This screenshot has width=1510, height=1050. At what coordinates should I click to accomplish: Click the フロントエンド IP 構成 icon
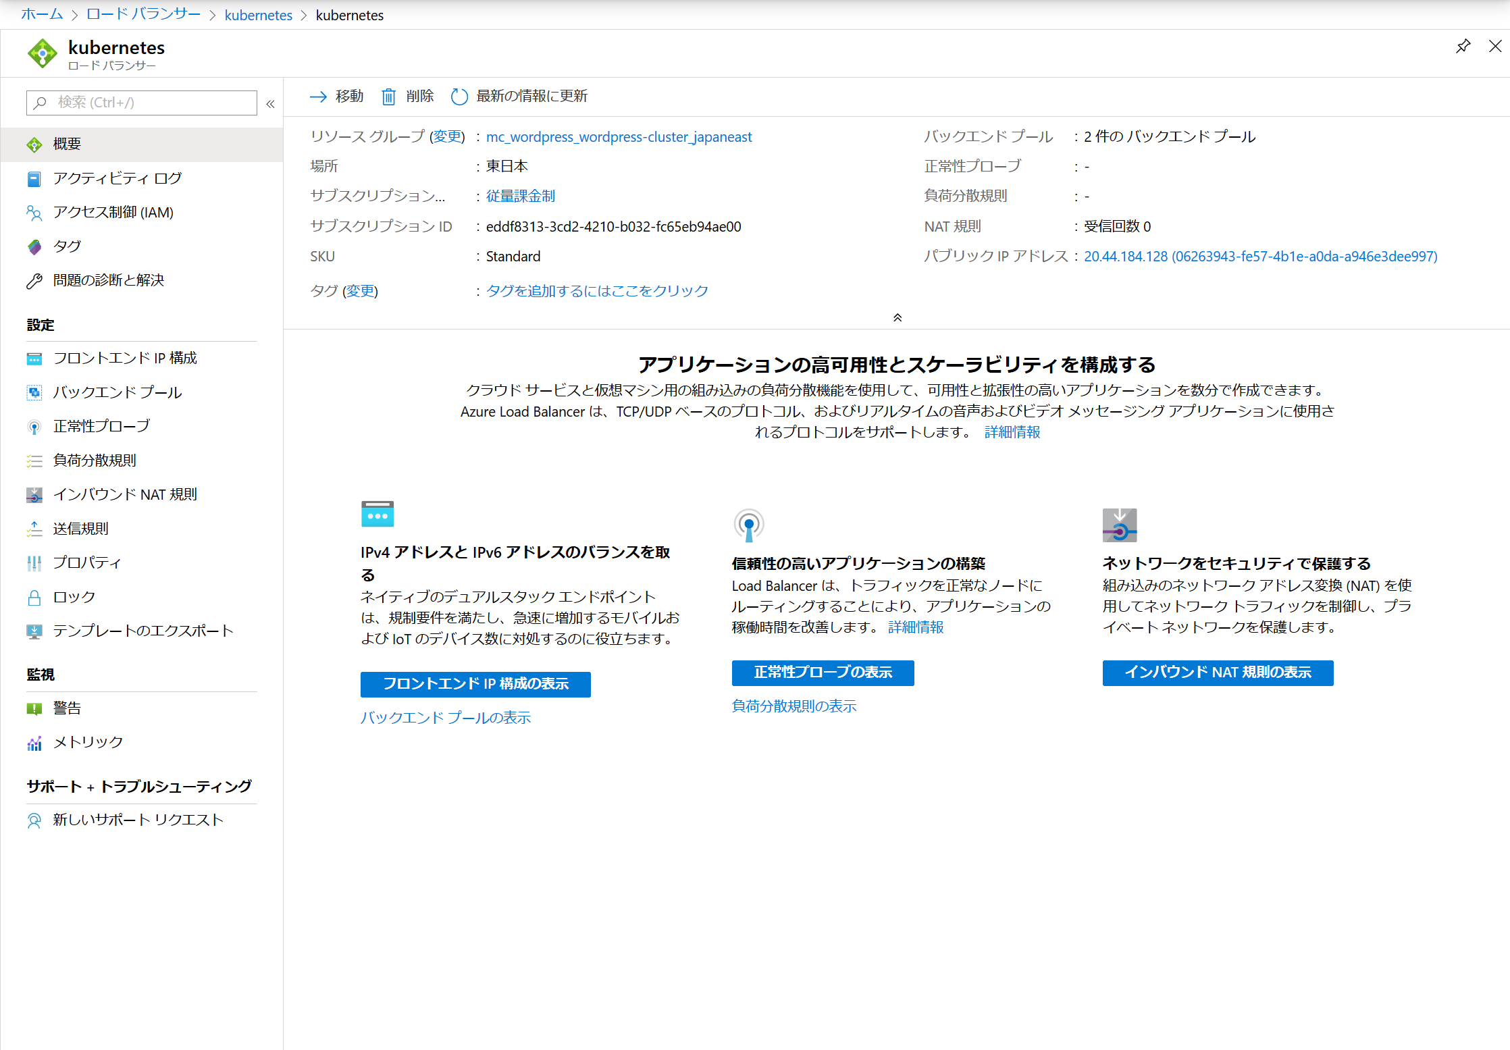point(34,359)
